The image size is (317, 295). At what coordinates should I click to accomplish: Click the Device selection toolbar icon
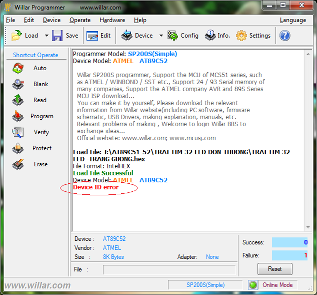pos(127,35)
